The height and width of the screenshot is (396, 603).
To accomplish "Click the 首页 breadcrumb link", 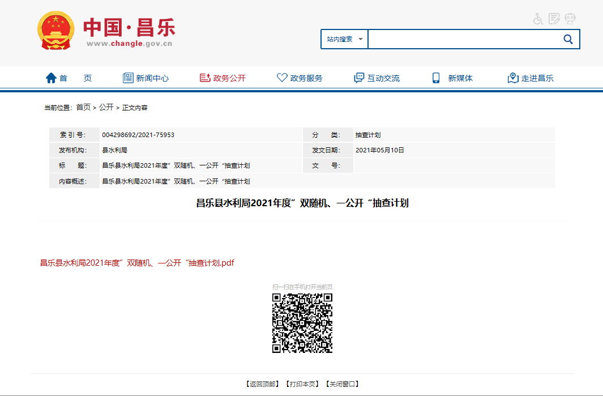I will 83,107.
